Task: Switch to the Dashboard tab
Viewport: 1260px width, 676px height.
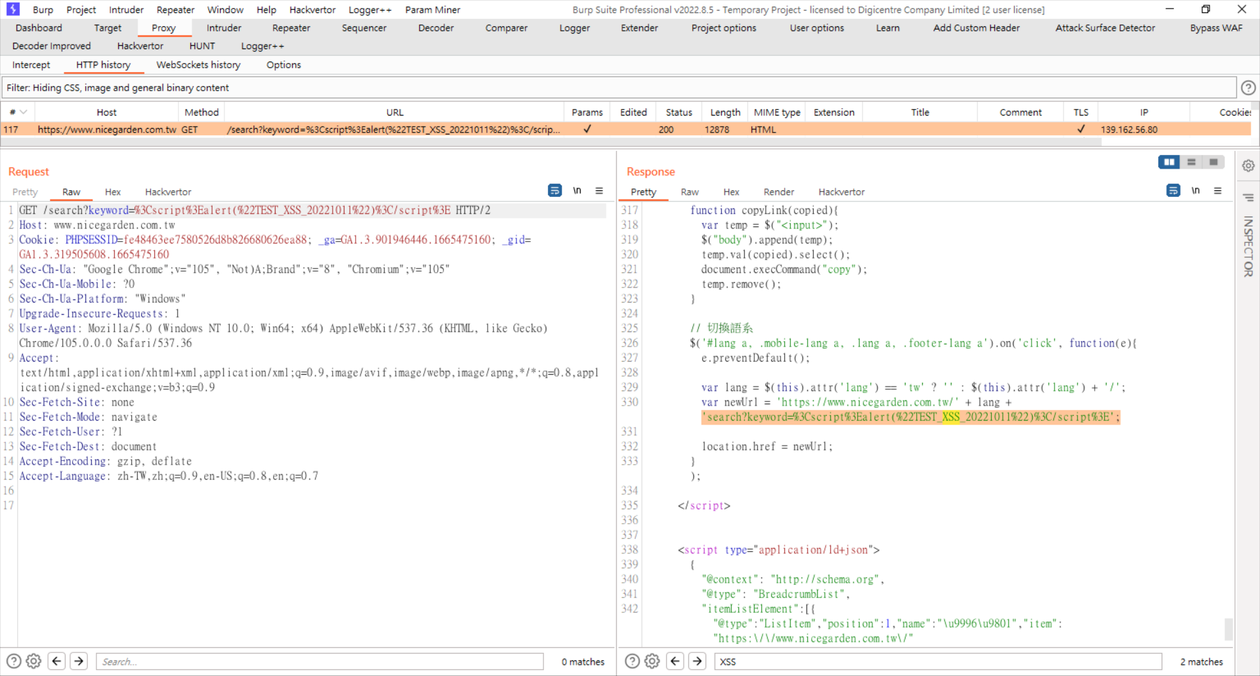Action: coord(39,28)
